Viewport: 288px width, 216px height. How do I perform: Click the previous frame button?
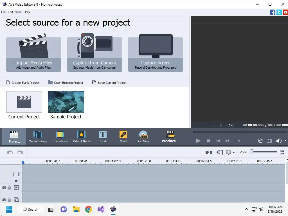(218, 141)
